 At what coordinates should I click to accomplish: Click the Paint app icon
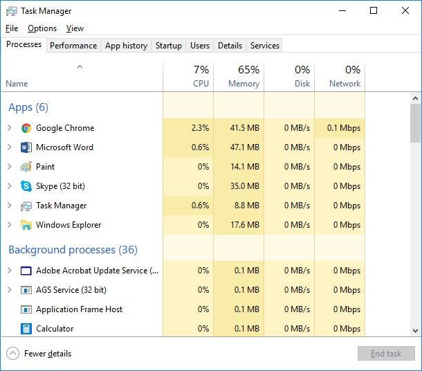pos(26,167)
